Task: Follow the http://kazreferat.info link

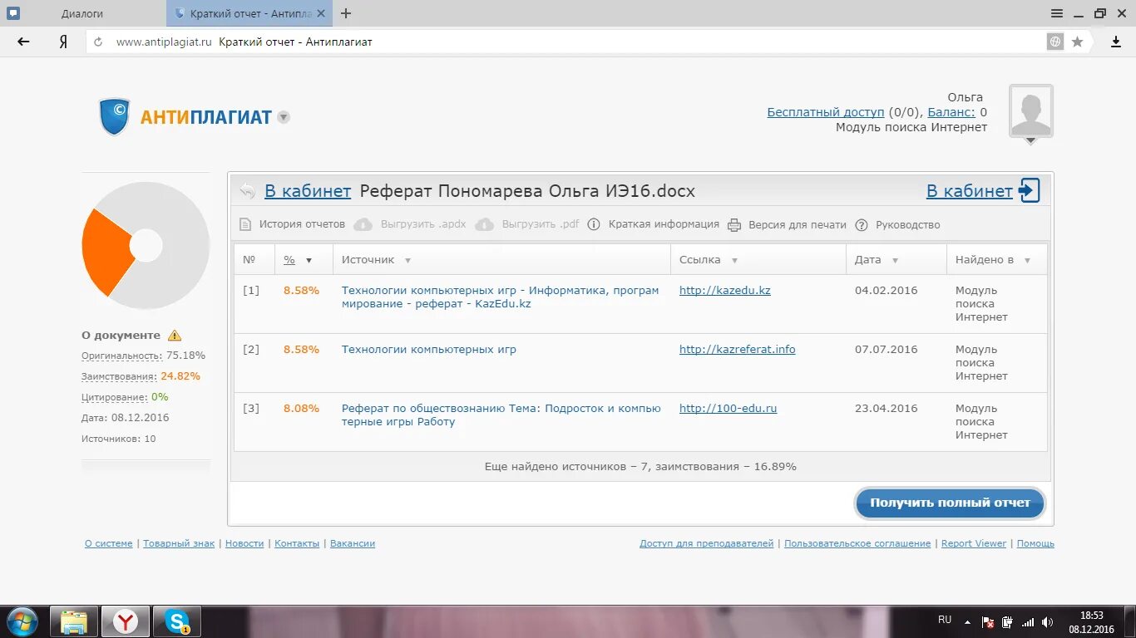Action: 737,349
